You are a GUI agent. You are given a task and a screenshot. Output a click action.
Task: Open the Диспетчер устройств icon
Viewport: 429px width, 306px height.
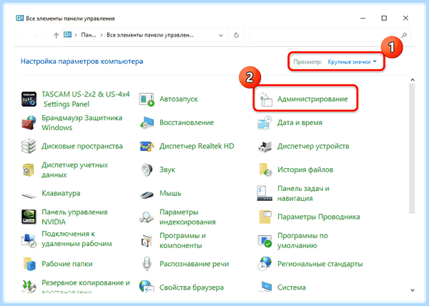[x=265, y=146]
